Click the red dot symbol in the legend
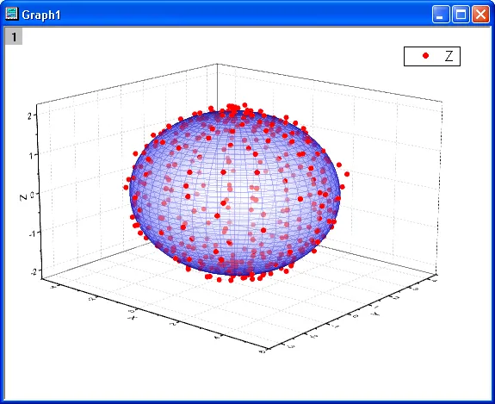This screenshot has height=404, width=495. tap(425, 56)
